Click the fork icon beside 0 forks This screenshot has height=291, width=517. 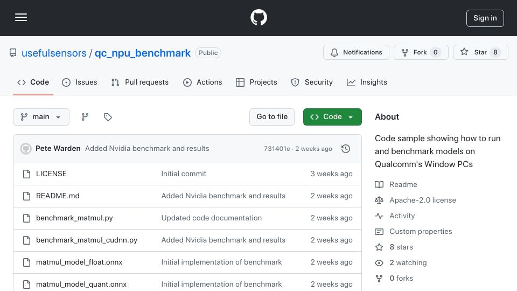pos(379,279)
